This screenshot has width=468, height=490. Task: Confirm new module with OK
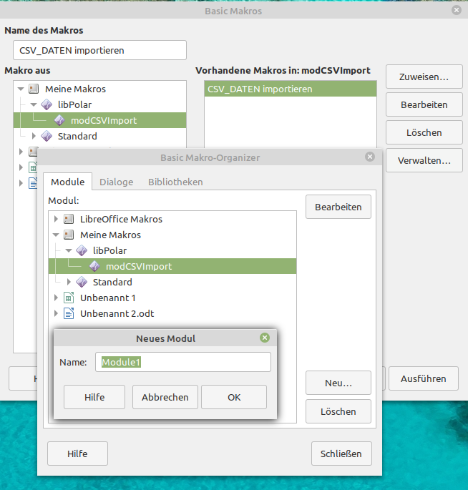234,397
